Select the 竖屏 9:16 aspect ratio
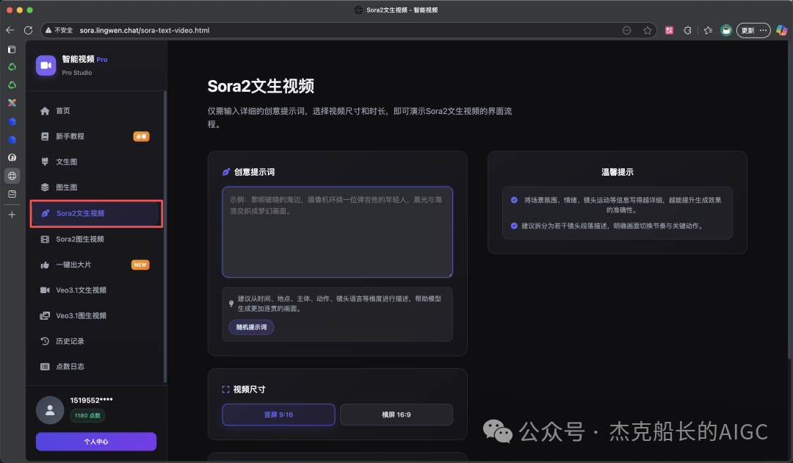 [x=278, y=414]
